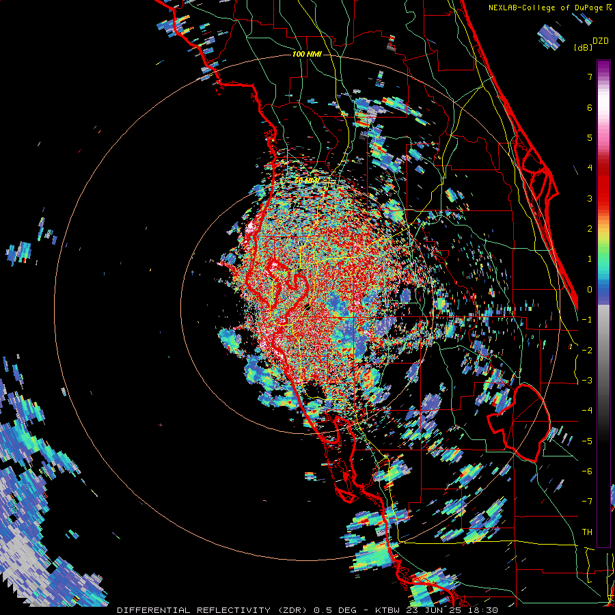Click the -4 value on the scale
Image resolution: width=615 pixels, height=615 pixels.
tap(587, 411)
